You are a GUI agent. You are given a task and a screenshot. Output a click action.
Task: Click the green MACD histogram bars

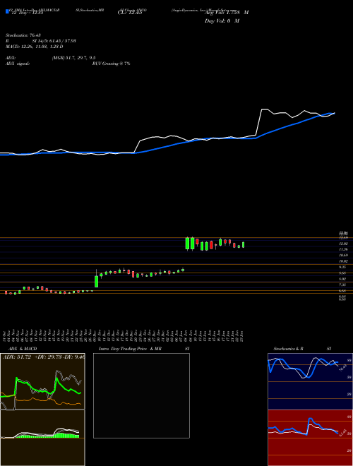pyautogui.click(x=47, y=436)
